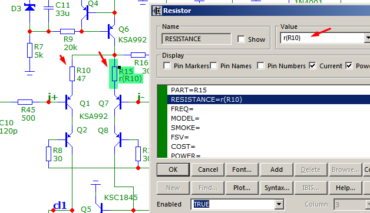Viewport: 370px width, 213px height.
Task: Click the Browse... button
Action: coord(345,169)
